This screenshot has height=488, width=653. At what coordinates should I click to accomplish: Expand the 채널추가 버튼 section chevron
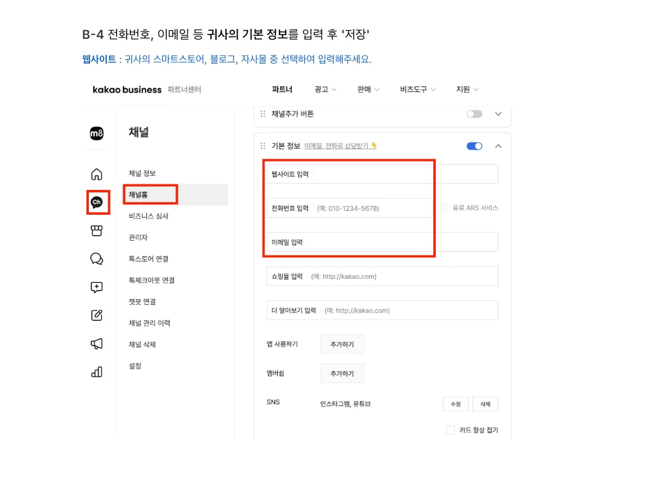[499, 114]
